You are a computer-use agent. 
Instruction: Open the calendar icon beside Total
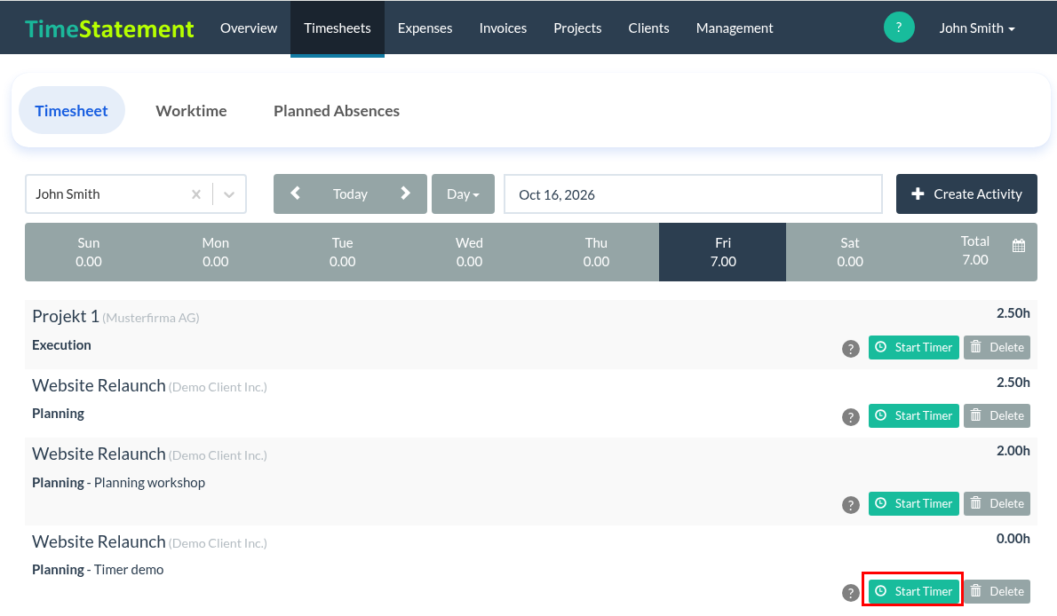(1019, 245)
